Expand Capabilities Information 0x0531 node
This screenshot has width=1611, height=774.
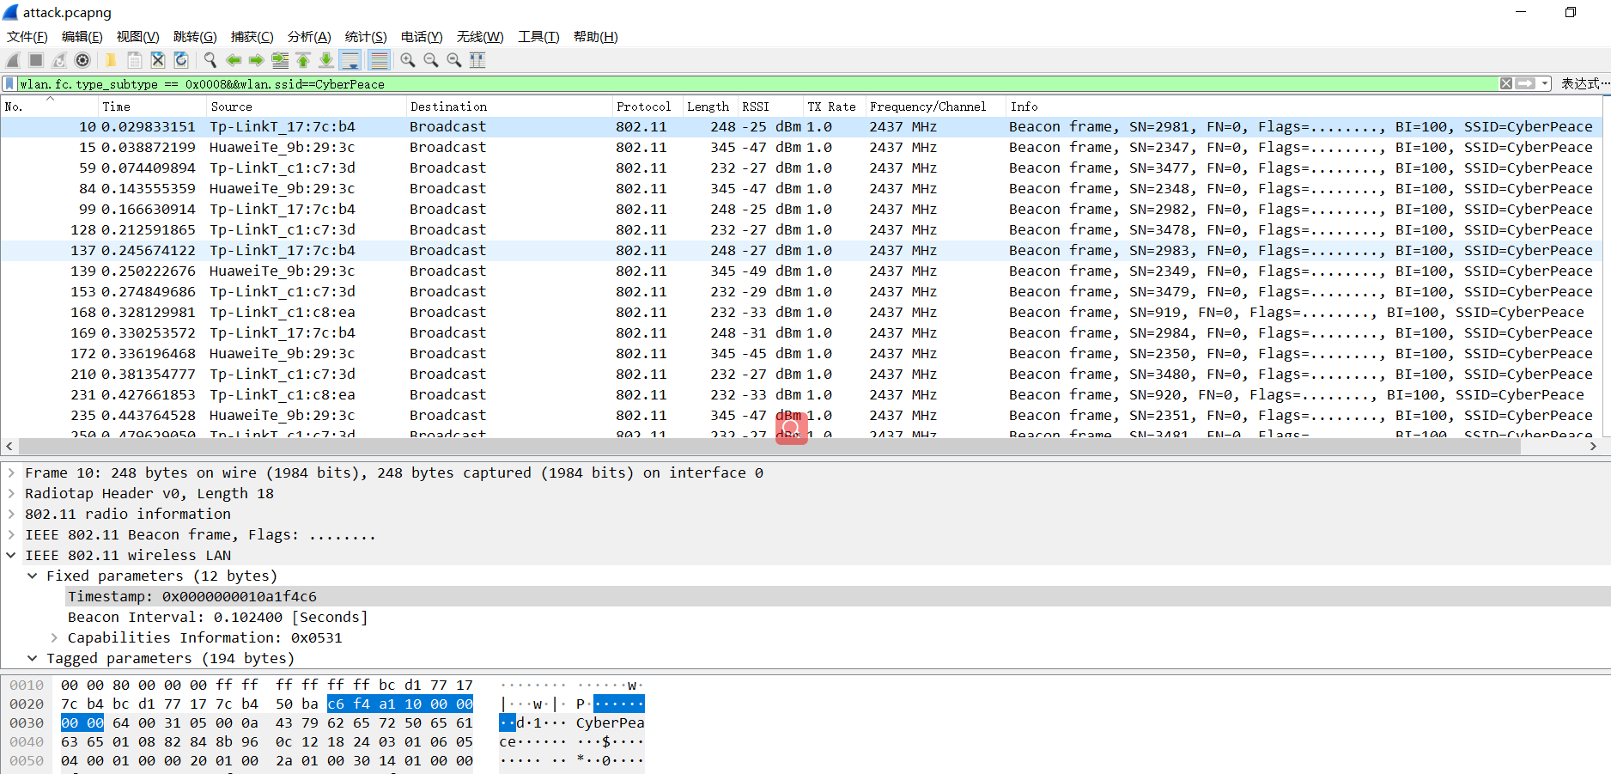point(54,637)
